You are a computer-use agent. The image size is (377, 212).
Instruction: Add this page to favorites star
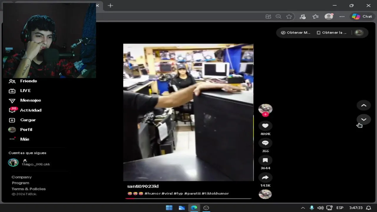pos(289,16)
